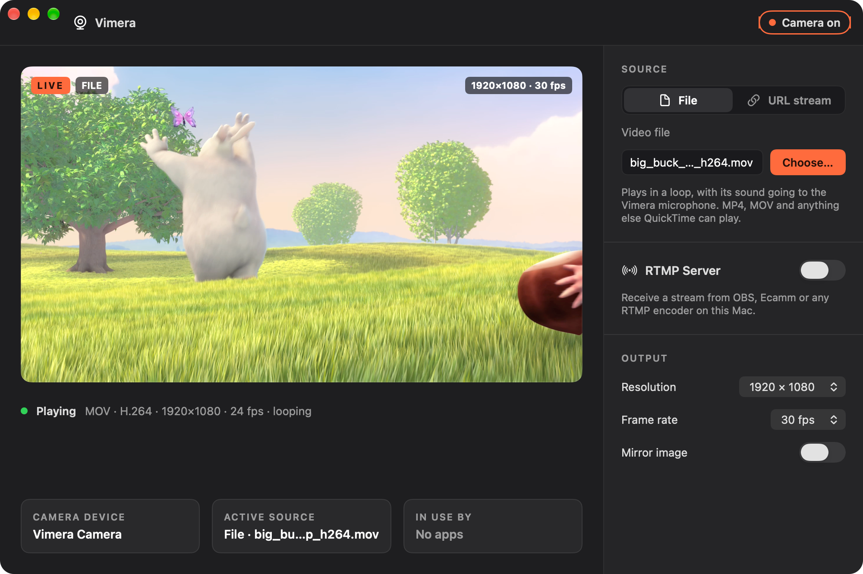This screenshot has width=863, height=574.
Task: Click the LIVE badge on preview
Action: tap(50, 85)
